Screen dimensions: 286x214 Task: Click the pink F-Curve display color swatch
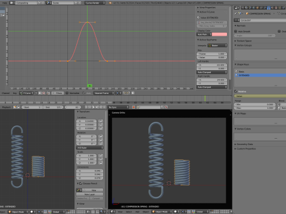219,34
